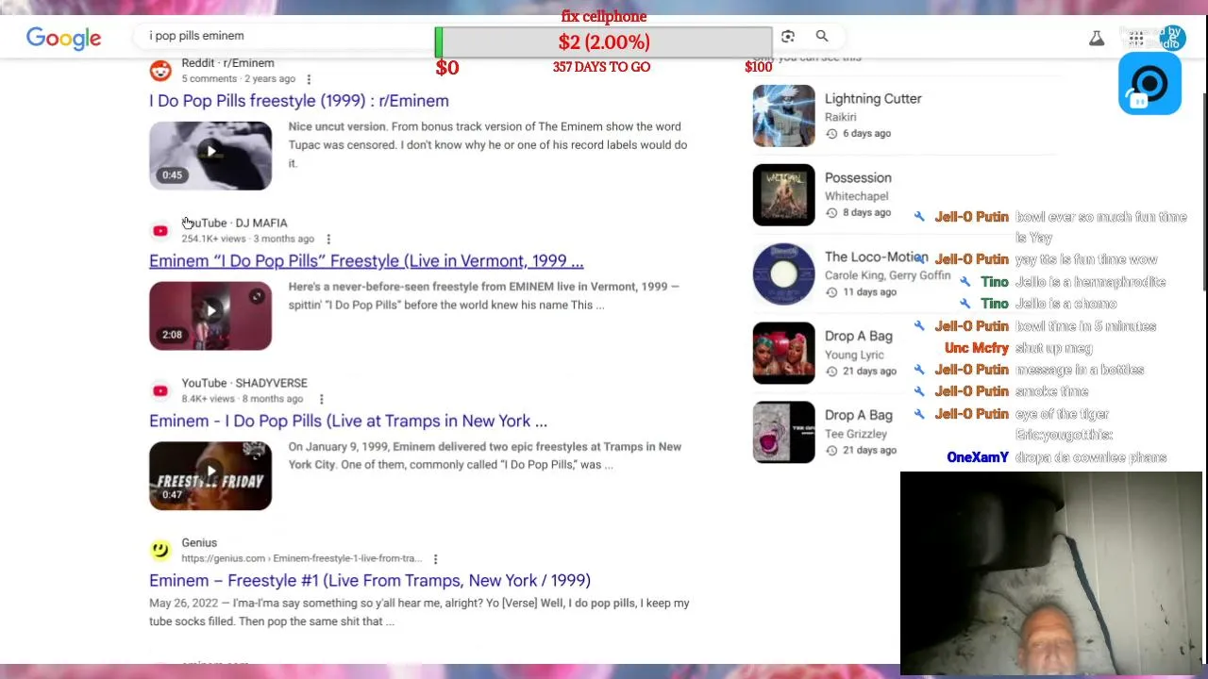Click 'YouTube · DJ MAFIA' source text

tap(234, 224)
